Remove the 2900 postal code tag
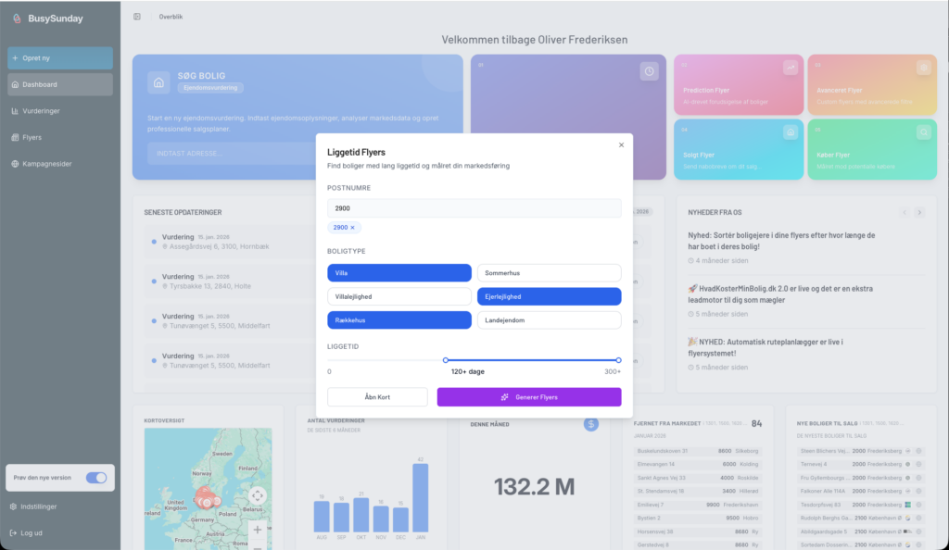949x550 pixels. click(352, 227)
